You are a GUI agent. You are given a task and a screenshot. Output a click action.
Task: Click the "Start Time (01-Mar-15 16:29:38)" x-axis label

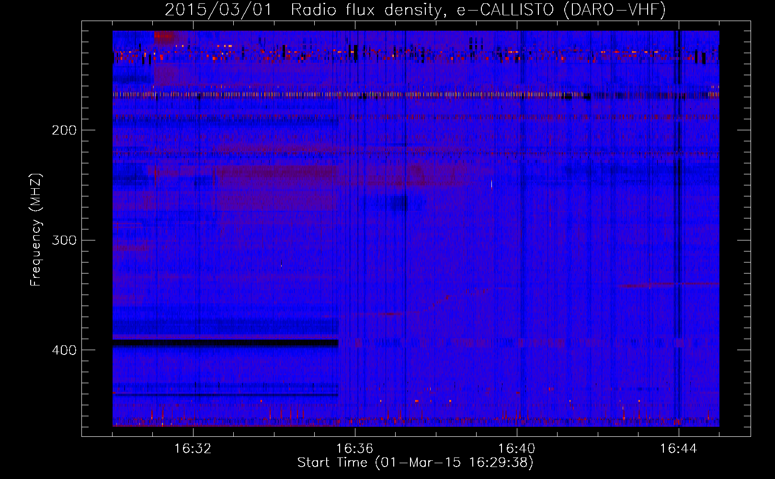pyautogui.click(x=415, y=463)
